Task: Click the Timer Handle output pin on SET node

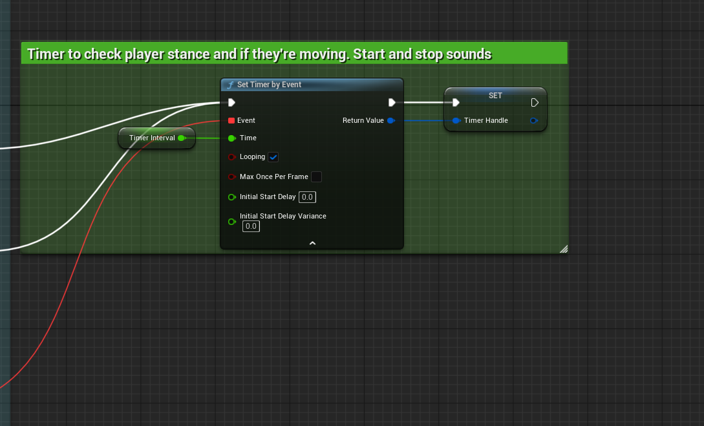Action: pos(533,120)
